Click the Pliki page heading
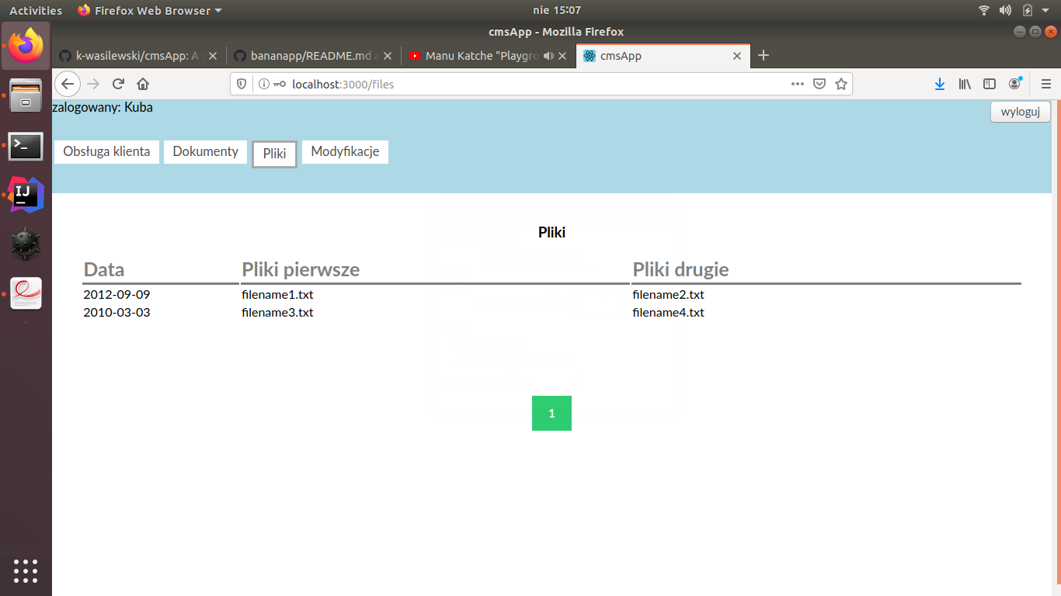The height and width of the screenshot is (596, 1061). pyautogui.click(x=551, y=232)
